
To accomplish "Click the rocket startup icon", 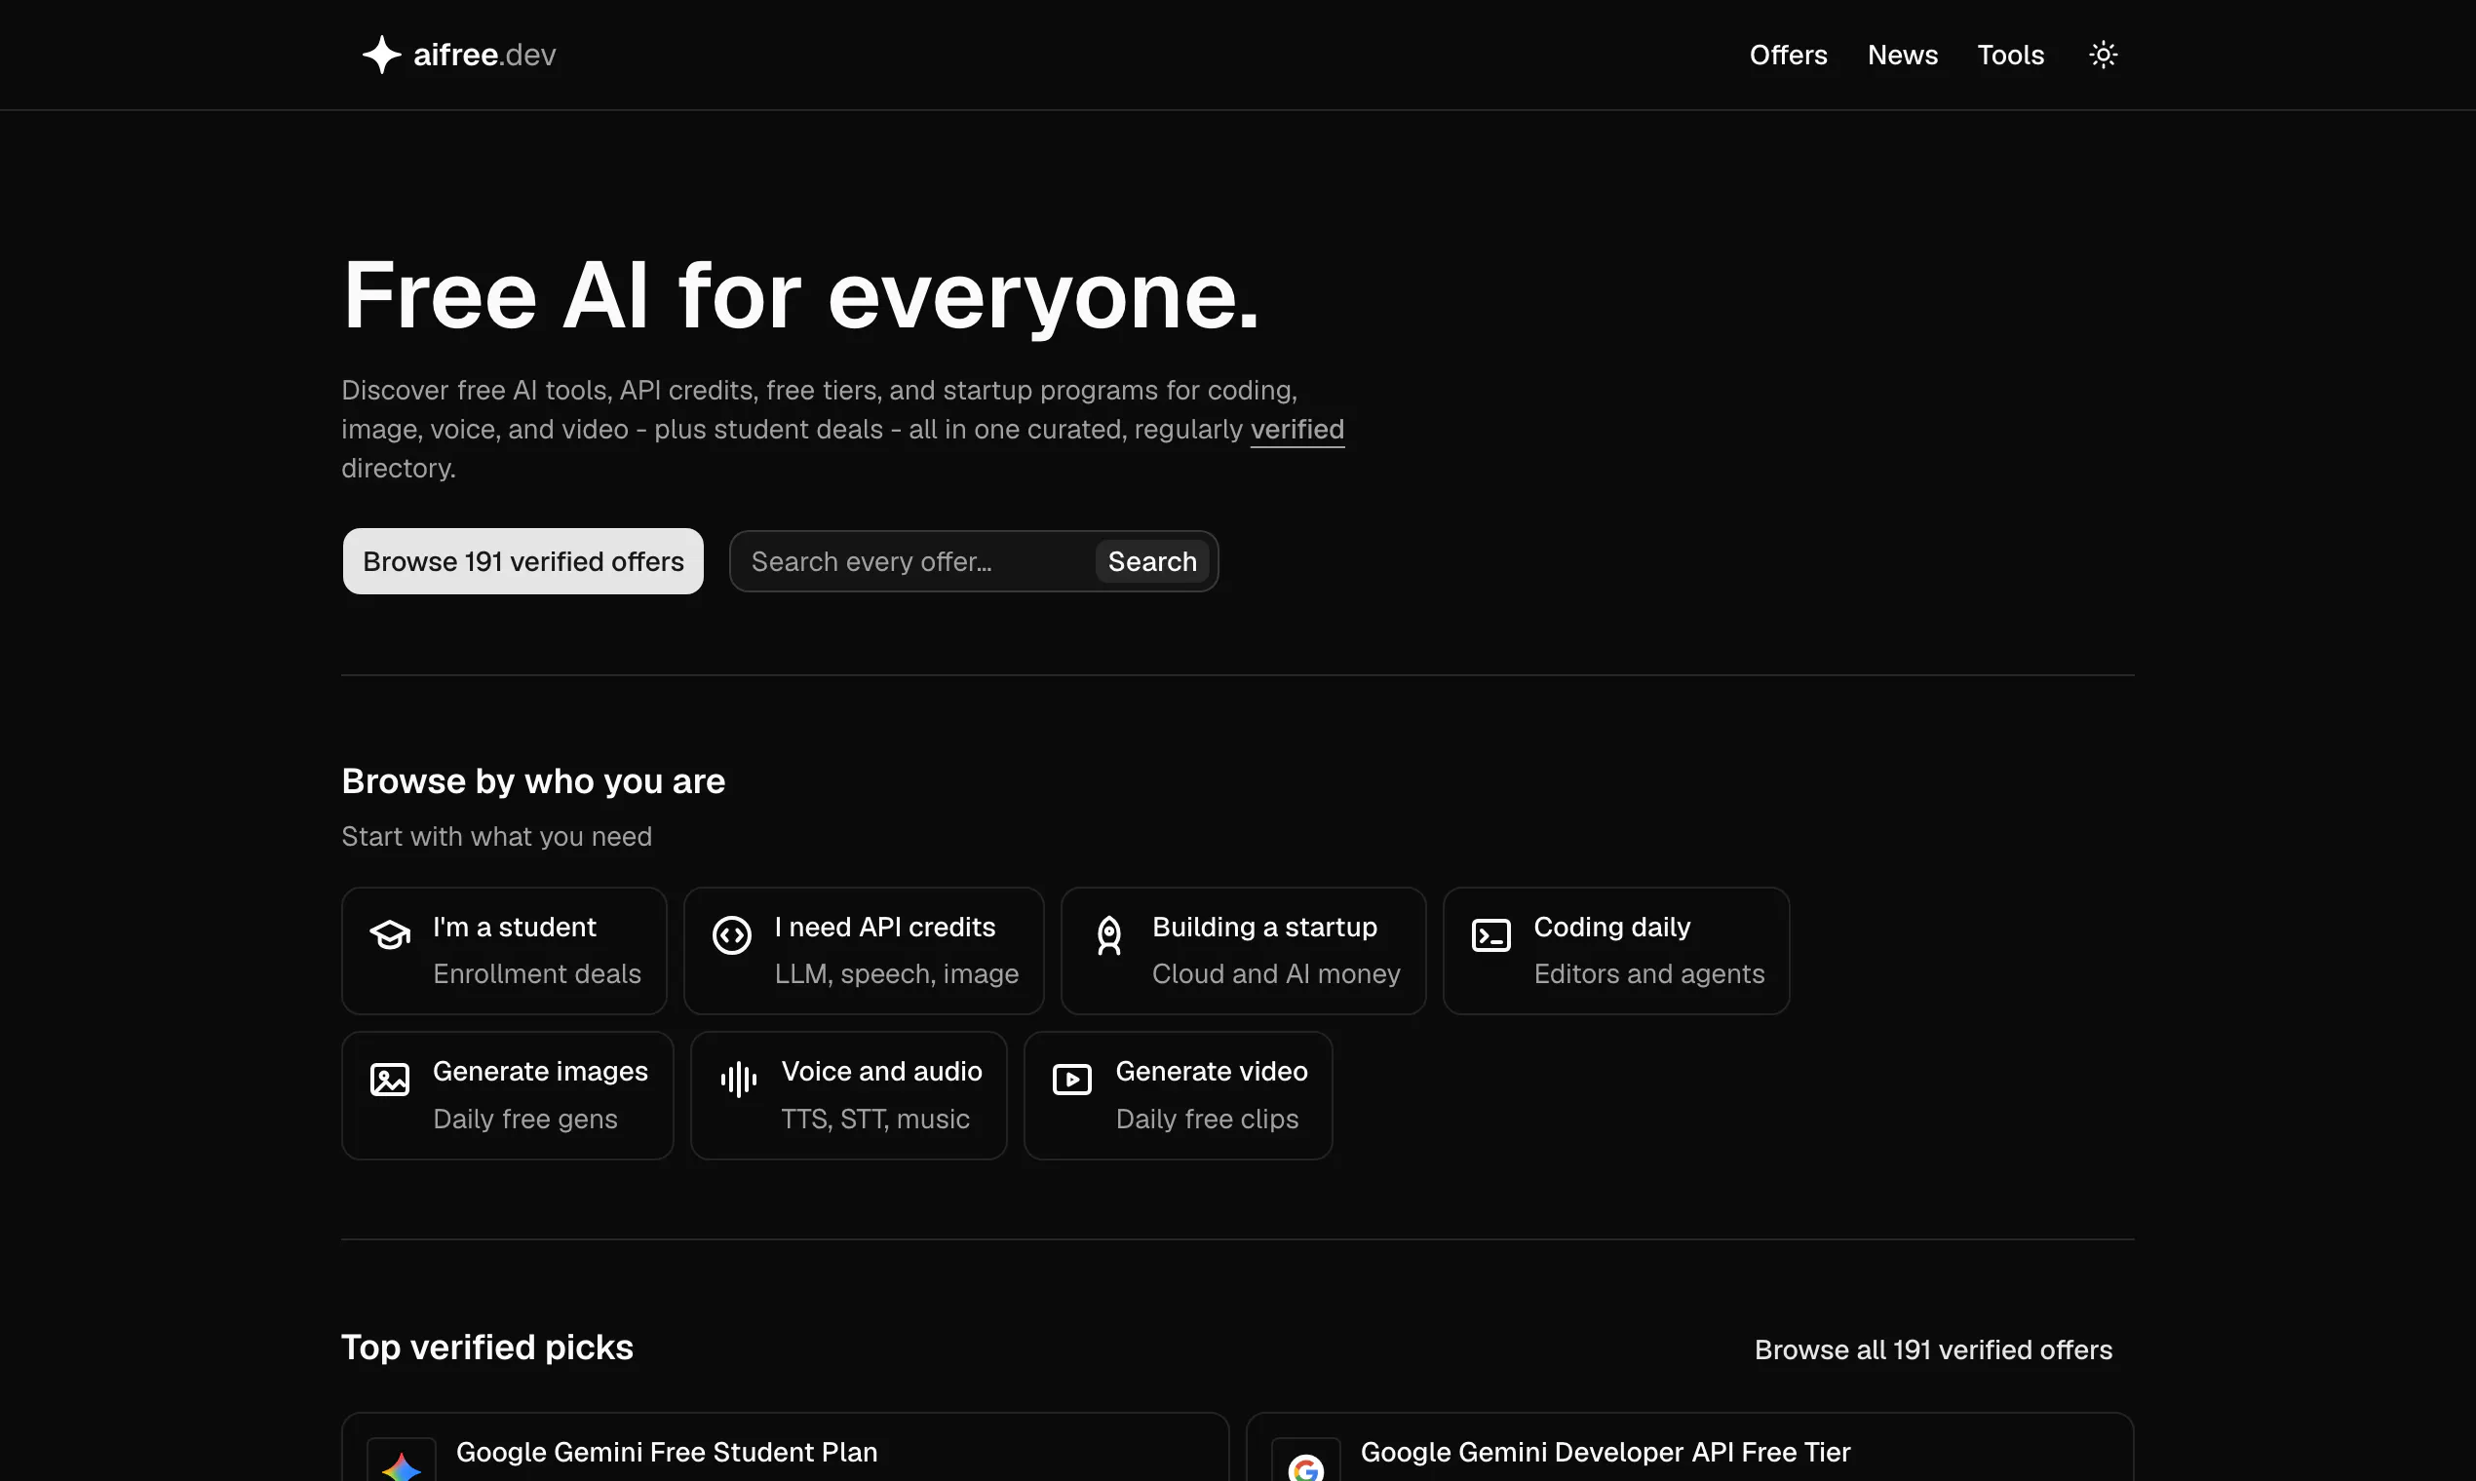I will pos(1109,936).
